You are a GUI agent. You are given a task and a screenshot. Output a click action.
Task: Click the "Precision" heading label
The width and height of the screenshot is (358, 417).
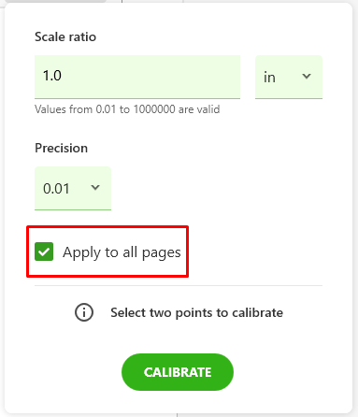coord(61,148)
